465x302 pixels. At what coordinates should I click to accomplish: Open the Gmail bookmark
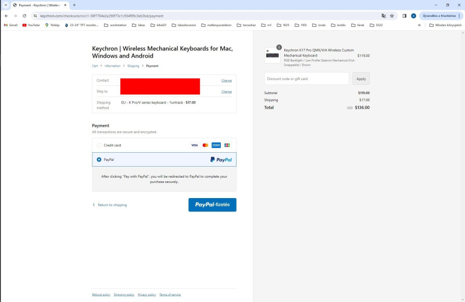point(10,25)
